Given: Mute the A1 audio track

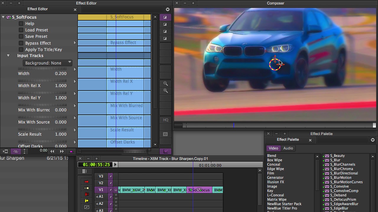Looking at the screenshot, I should (x=116, y=198).
